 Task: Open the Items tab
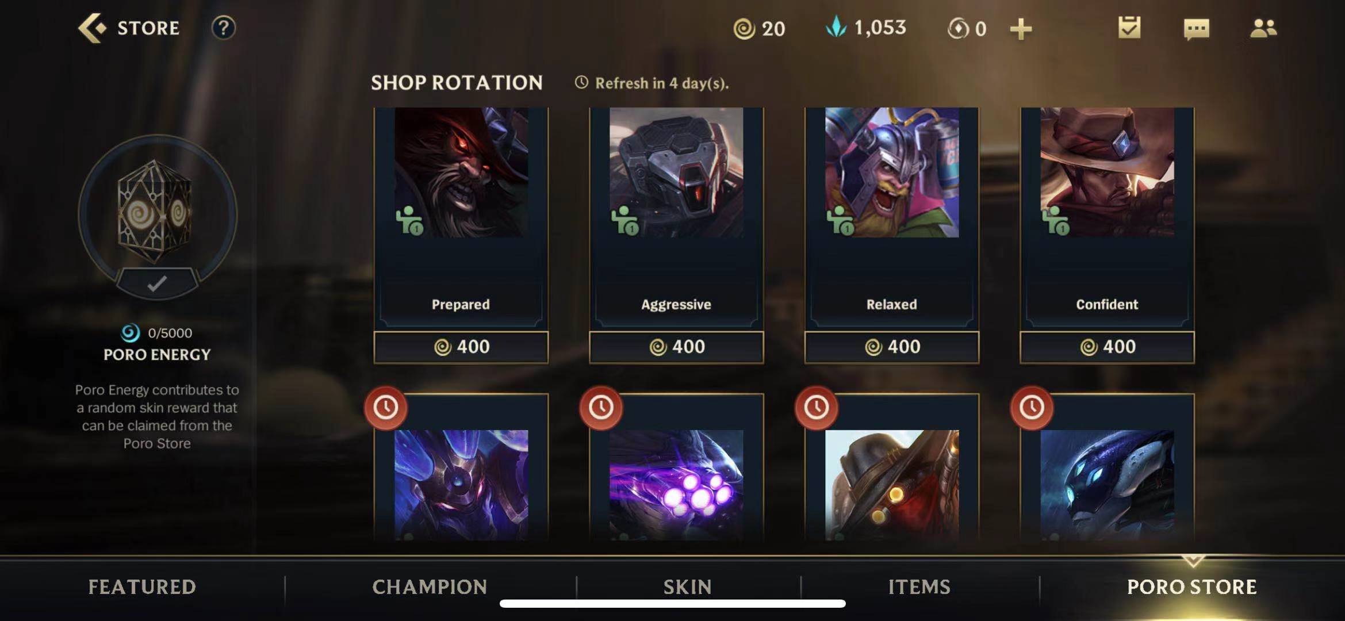pos(919,587)
